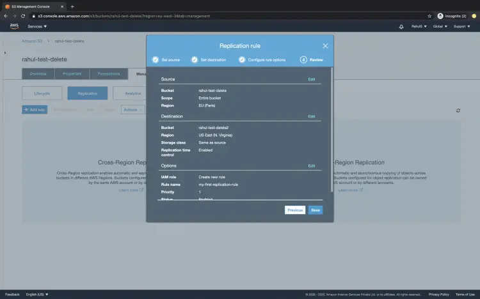Screen dimensions: 480x299
Task: Click the Set destination step label
Action: 213,60
